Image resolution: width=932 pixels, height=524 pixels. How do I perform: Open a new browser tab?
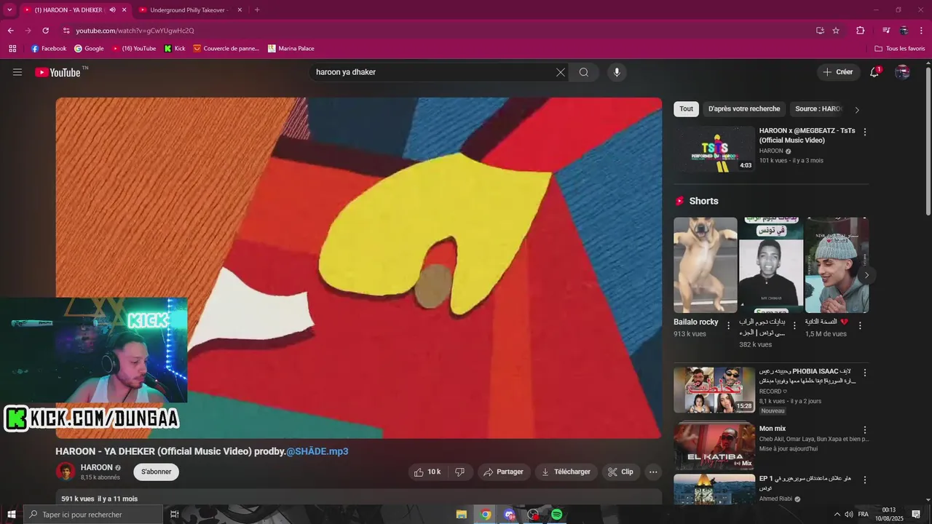257,10
